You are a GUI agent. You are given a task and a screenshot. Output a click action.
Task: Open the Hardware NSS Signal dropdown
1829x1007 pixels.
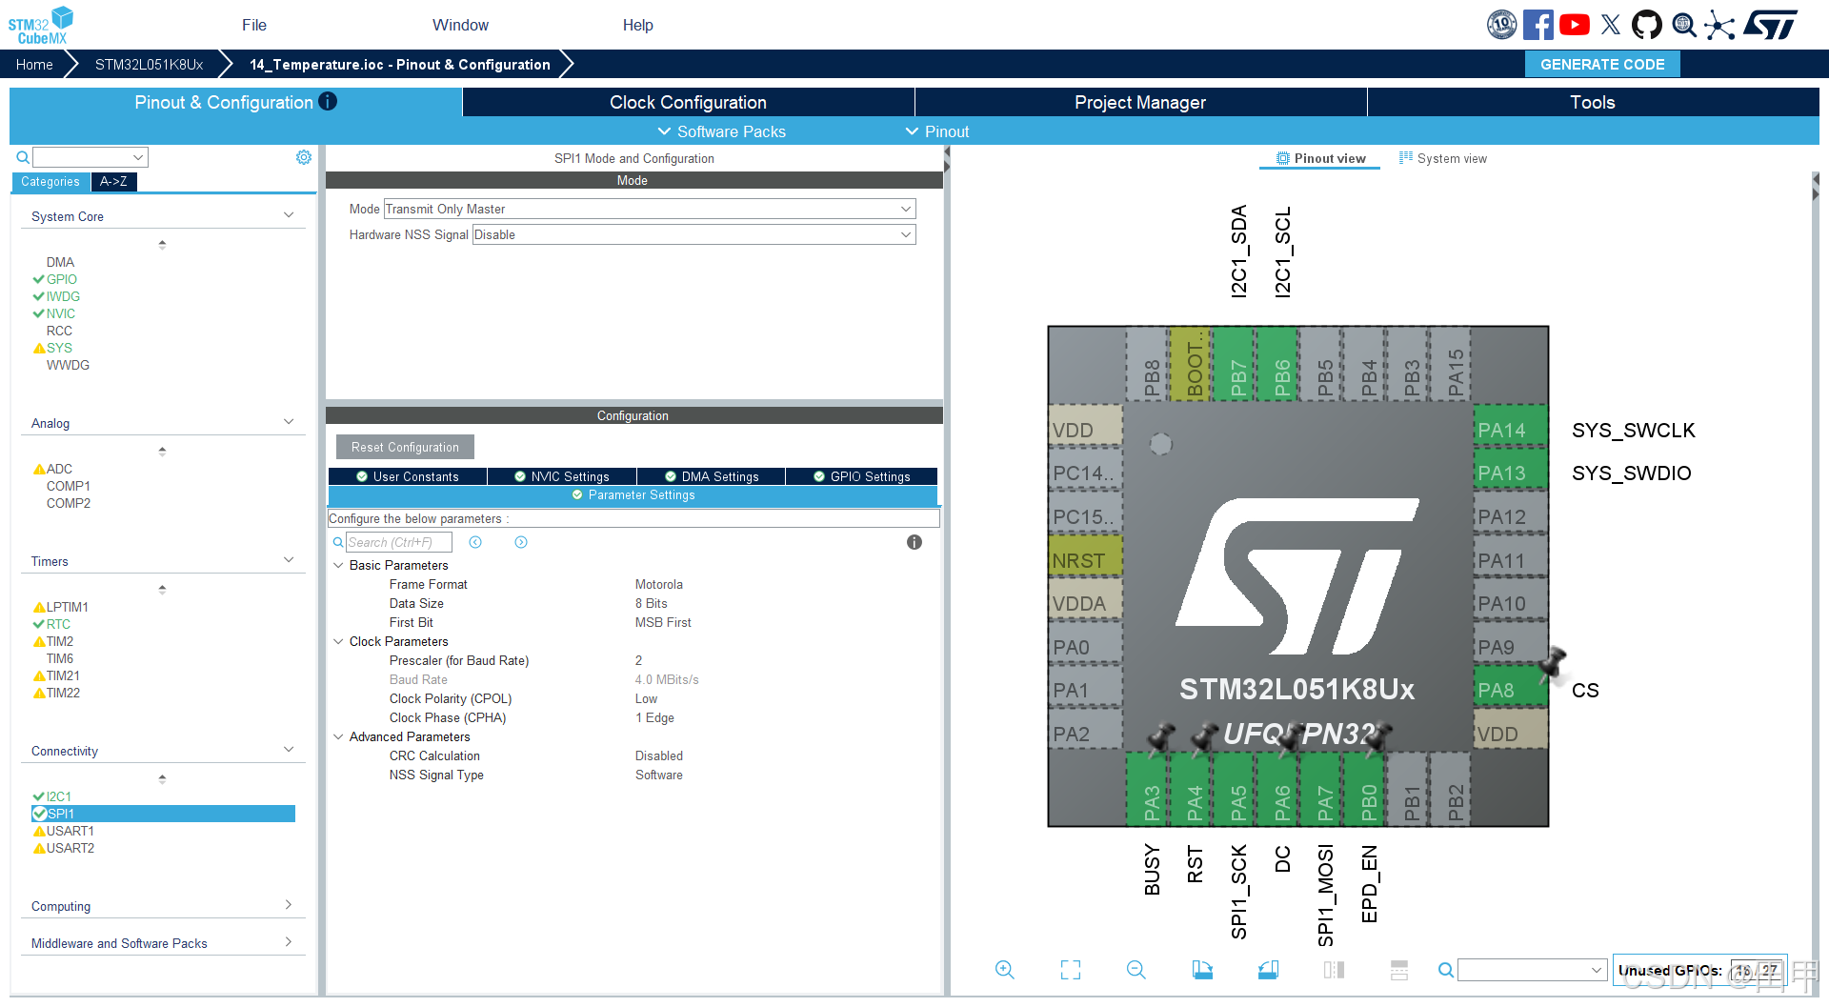tap(693, 234)
